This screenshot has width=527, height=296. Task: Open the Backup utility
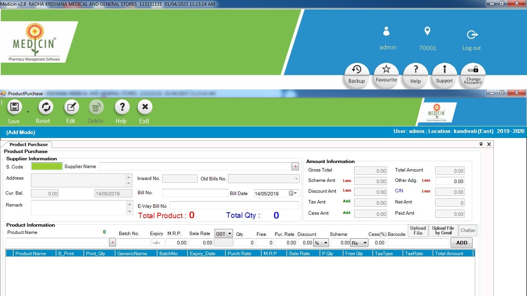coord(356,73)
